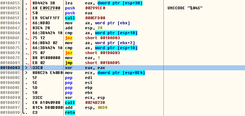Click hex bytes 66:3B4424 1A
The image size is (245, 116).
[47, 48]
